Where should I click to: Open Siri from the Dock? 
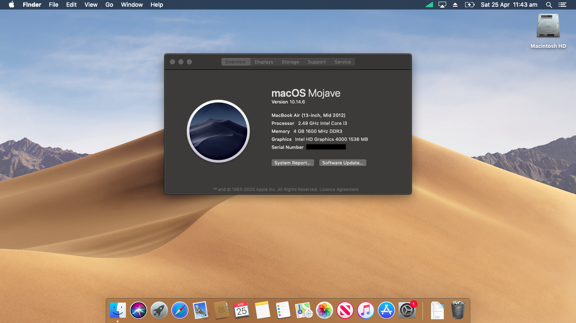tap(138, 310)
